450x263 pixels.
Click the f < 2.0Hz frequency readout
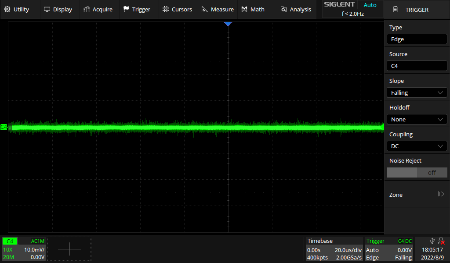click(x=353, y=14)
